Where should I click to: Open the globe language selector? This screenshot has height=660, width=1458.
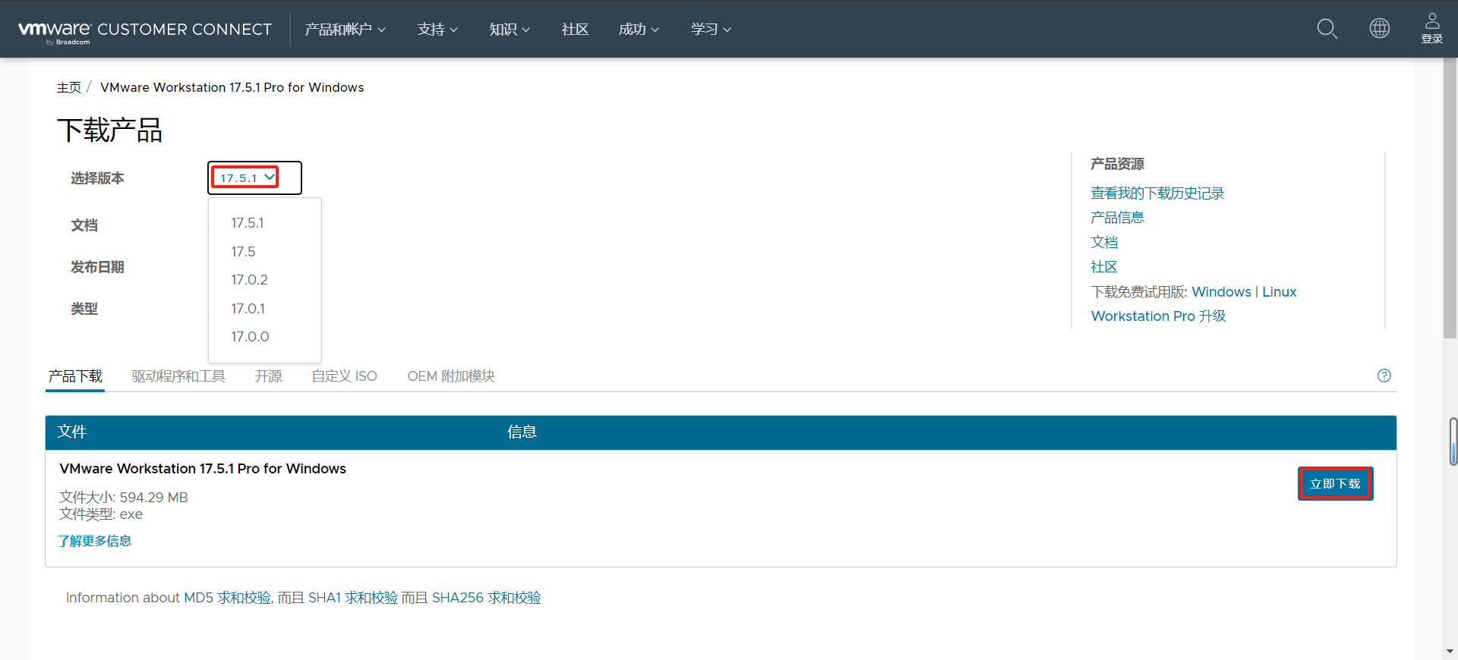coord(1379,29)
